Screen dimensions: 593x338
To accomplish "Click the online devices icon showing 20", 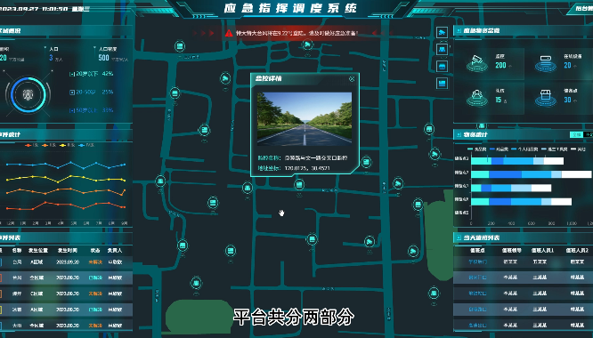I will coord(545,63).
